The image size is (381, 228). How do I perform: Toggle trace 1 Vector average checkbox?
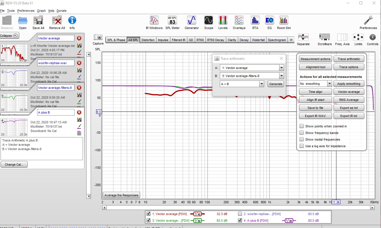tap(148, 214)
